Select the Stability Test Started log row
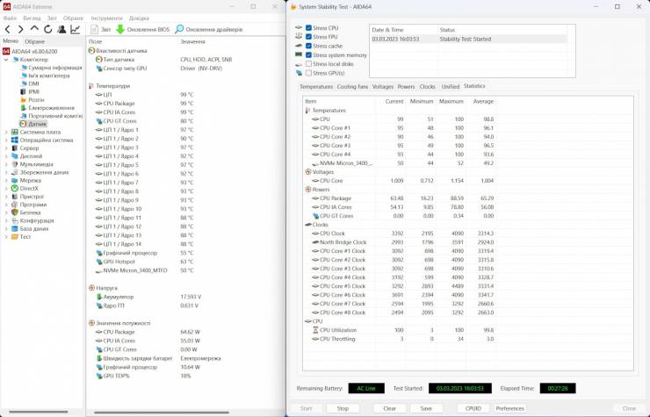The width and height of the screenshot is (650, 417). [468, 39]
